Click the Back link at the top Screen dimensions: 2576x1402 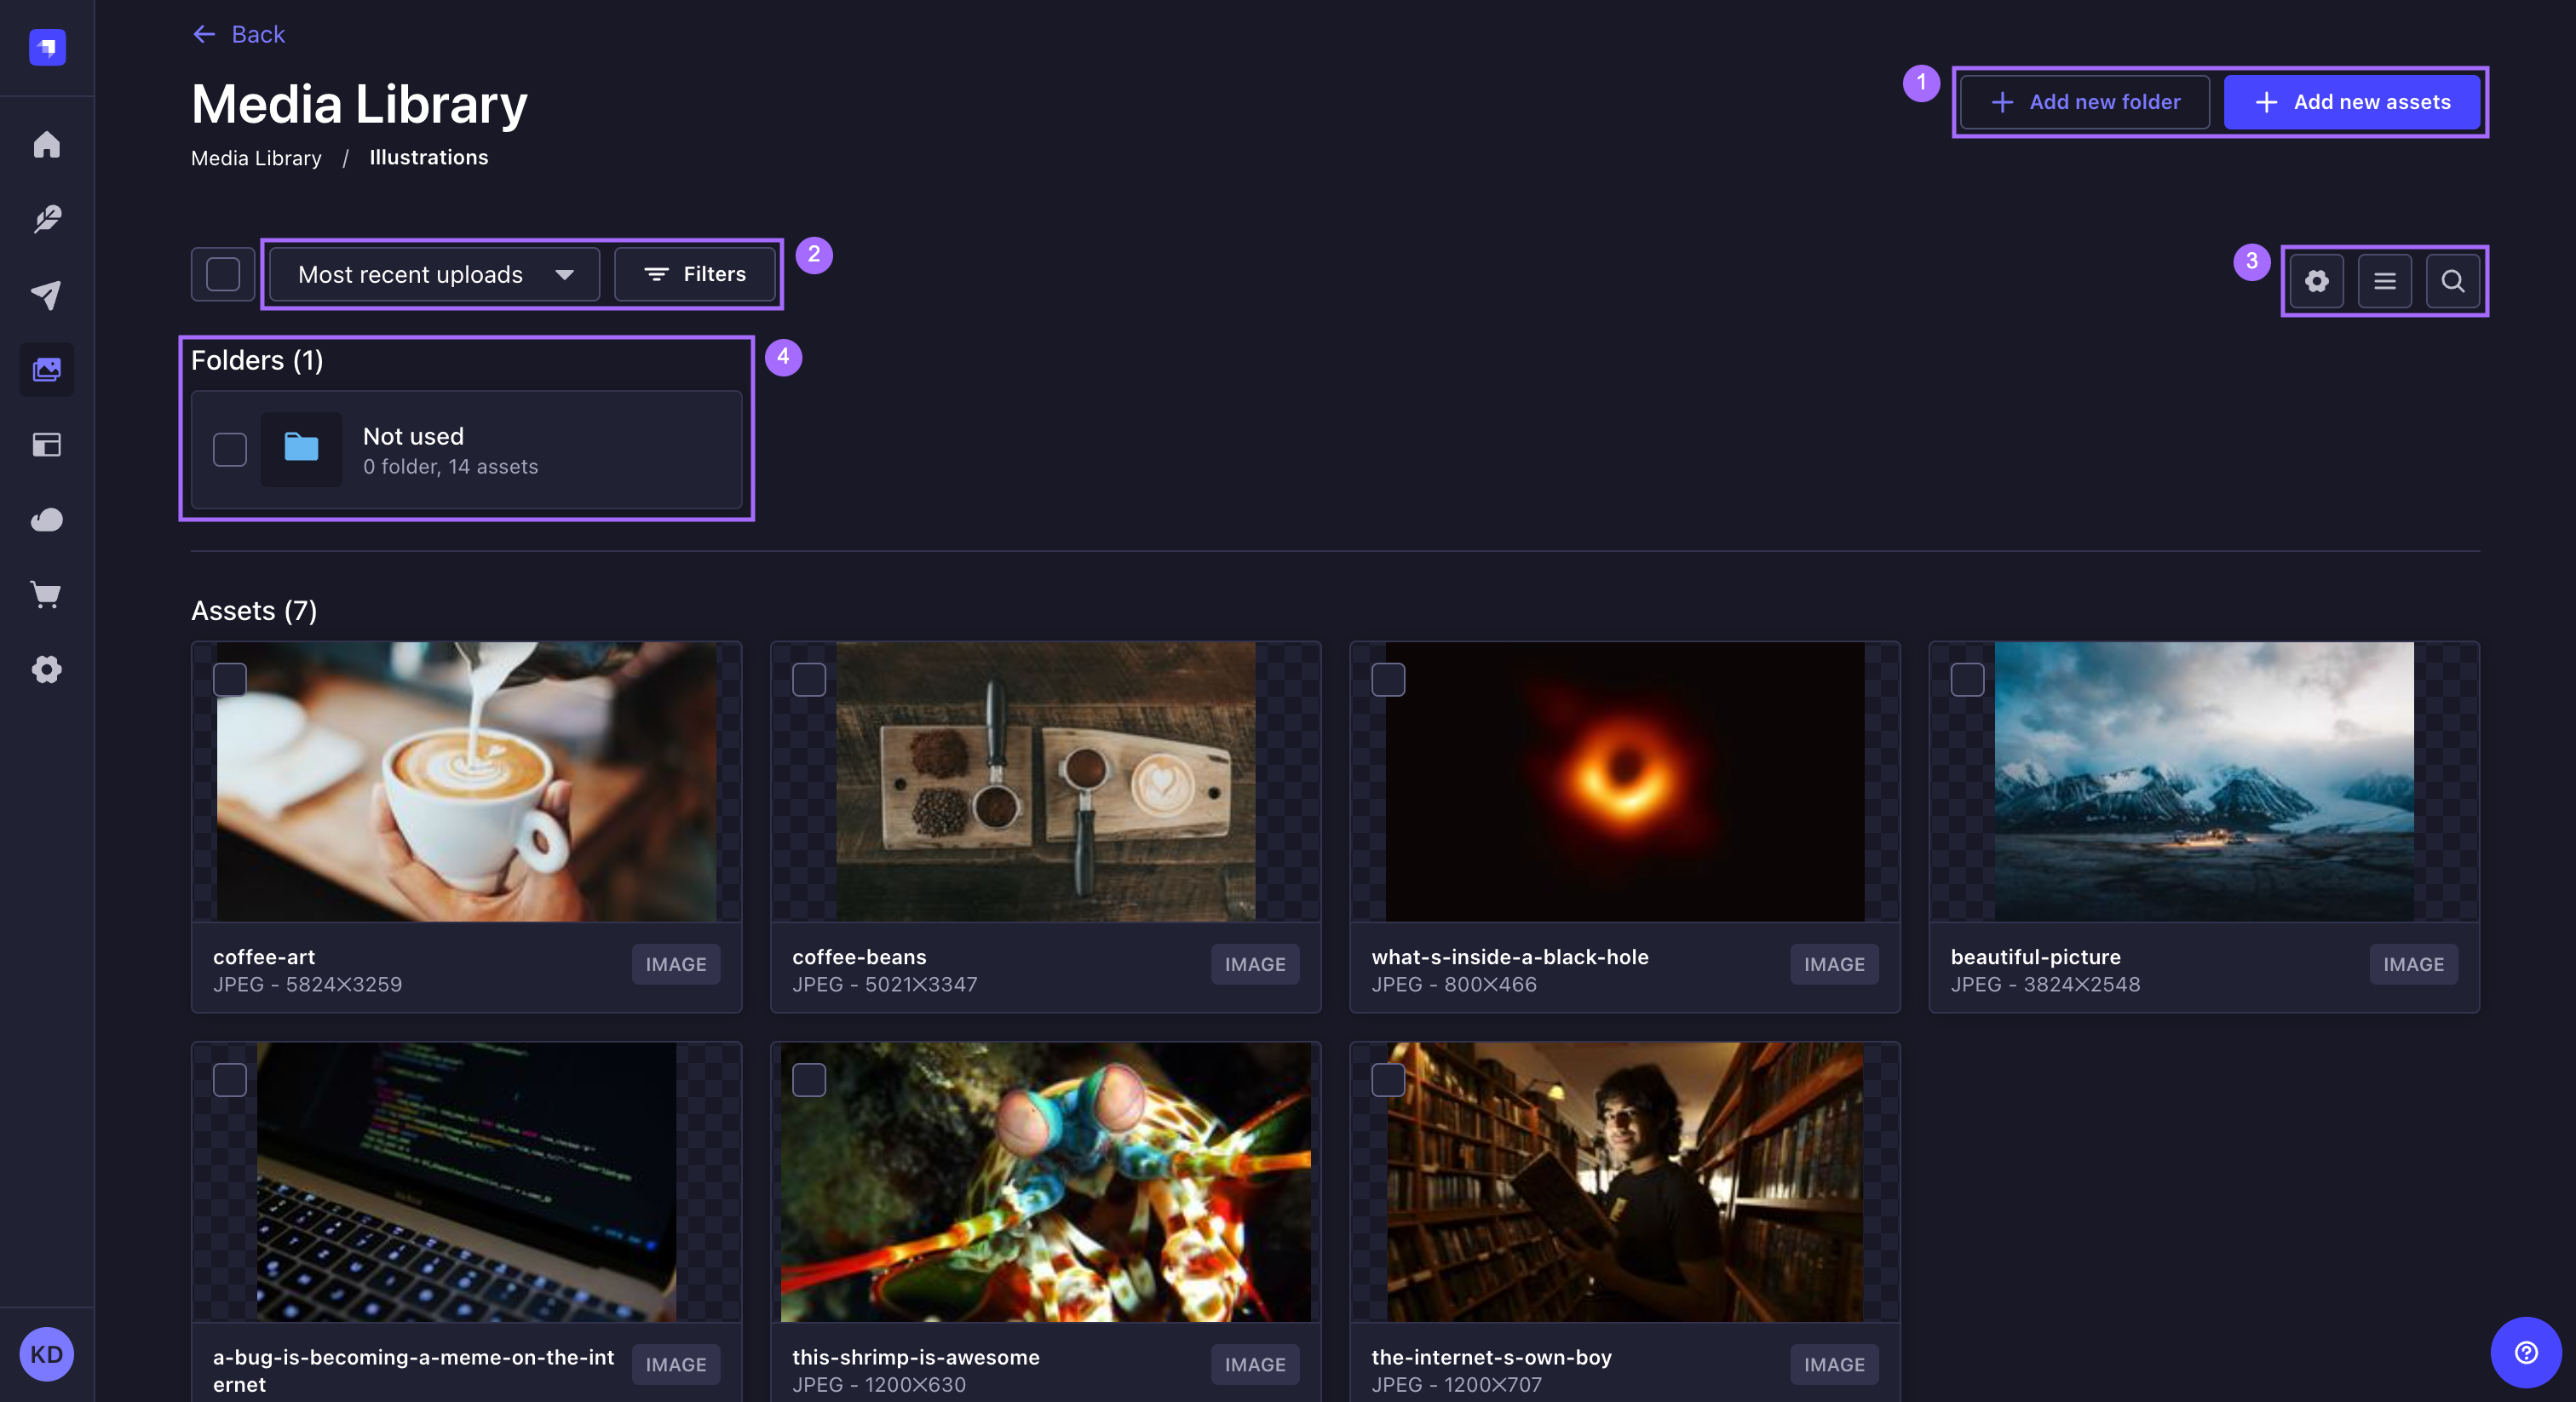click(x=238, y=34)
